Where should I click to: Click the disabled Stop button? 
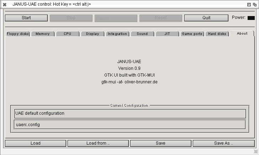[x=71, y=18]
